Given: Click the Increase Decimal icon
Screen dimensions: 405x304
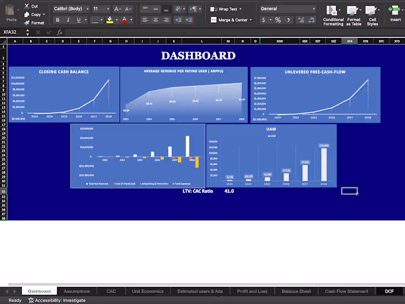Looking at the screenshot, I should pos(301,20).
